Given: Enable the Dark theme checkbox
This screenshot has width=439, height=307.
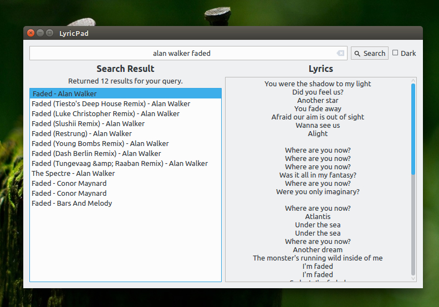Looking at the screenshot, I should 395,53.
